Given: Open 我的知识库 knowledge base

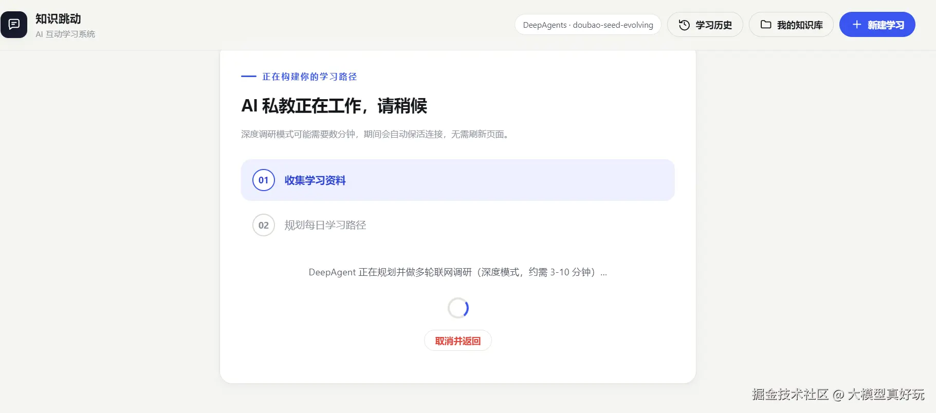Looking at the screenshot, I should coord(791,25).
